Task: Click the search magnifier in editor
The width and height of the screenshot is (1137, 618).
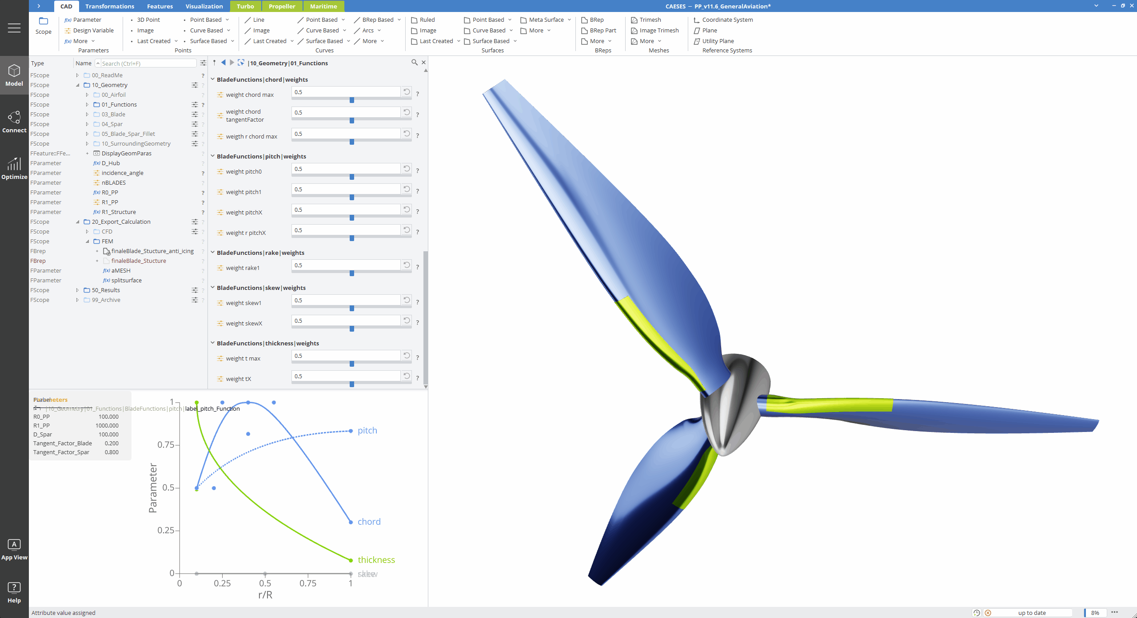Action: click(x=414, y=63)
